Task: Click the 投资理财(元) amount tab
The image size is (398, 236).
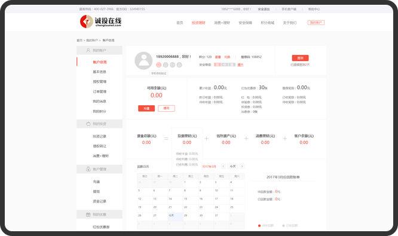Action: pyautogui.click(x=187, y=139)
